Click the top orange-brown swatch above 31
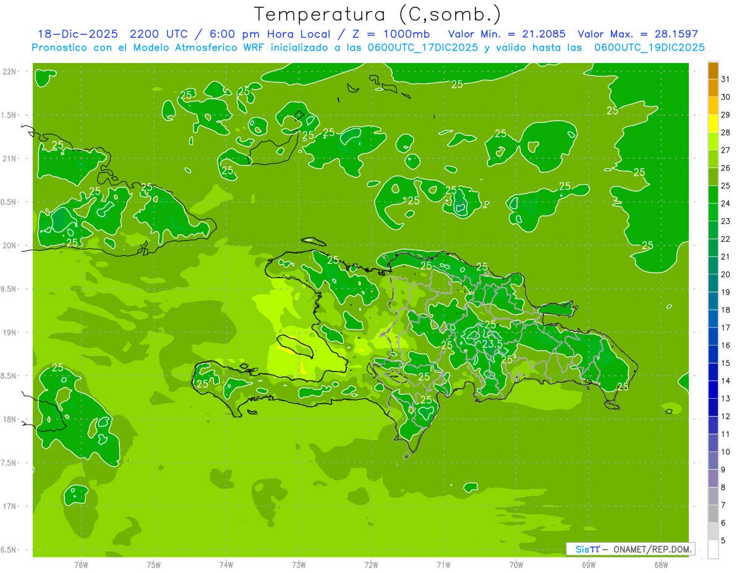The image size is (742, 573). click(x=713, y=71)
